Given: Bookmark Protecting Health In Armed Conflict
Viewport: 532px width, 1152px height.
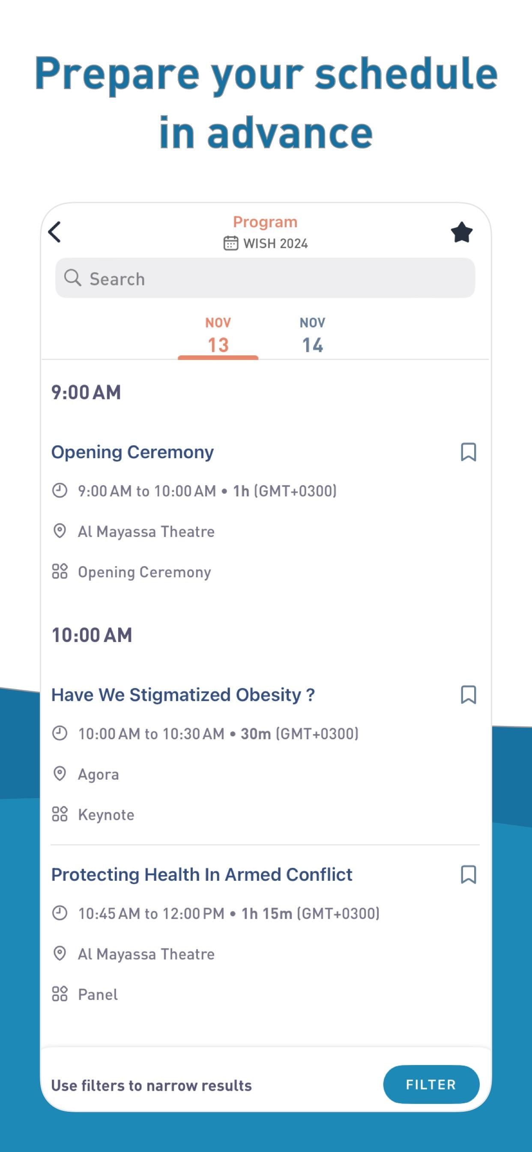Looking at the screenshot, I should [468, 874].
